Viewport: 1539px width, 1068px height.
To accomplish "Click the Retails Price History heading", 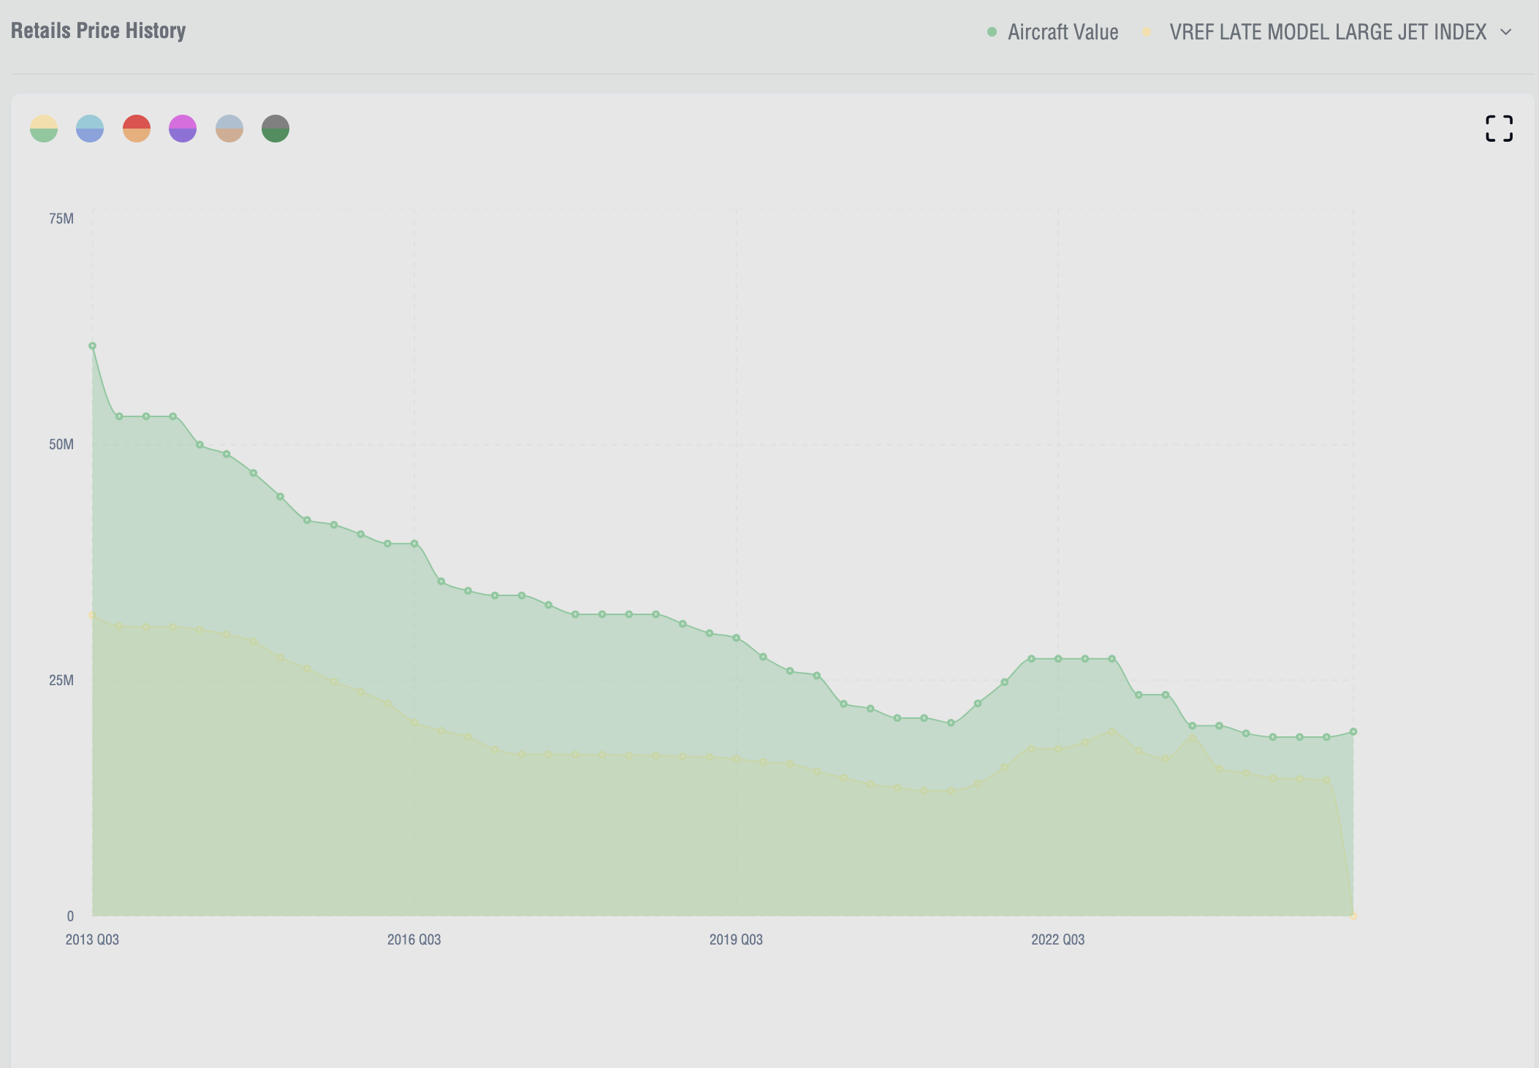I will 98,31.
